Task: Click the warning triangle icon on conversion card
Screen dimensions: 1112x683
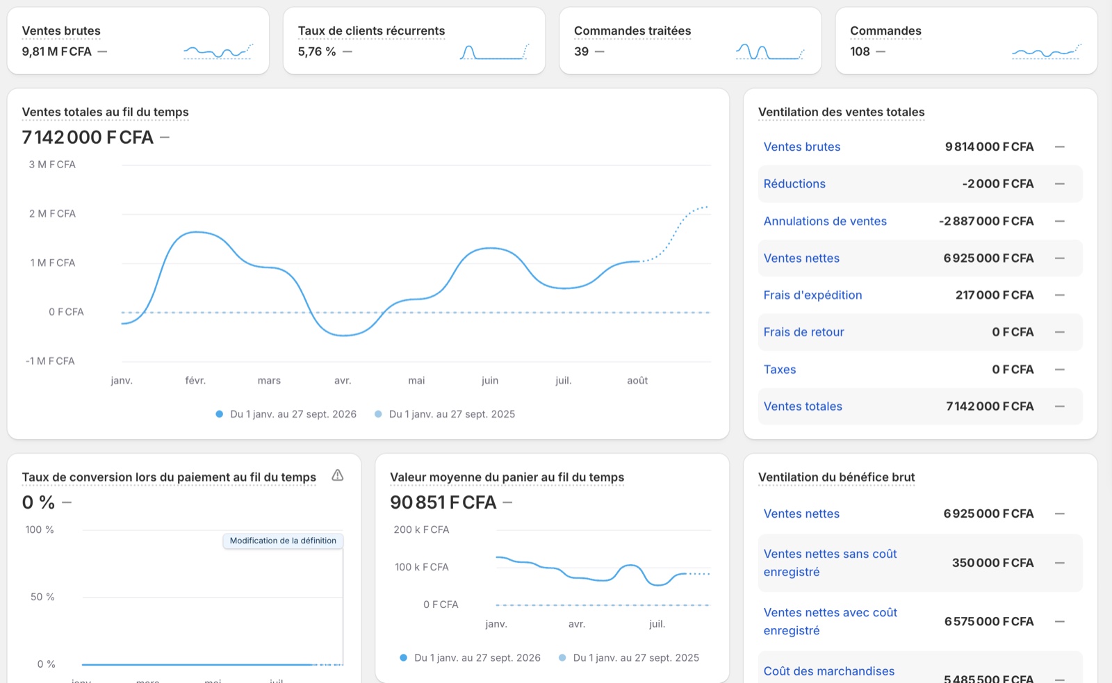Action: pyautogui.click(x=337, y=476)
